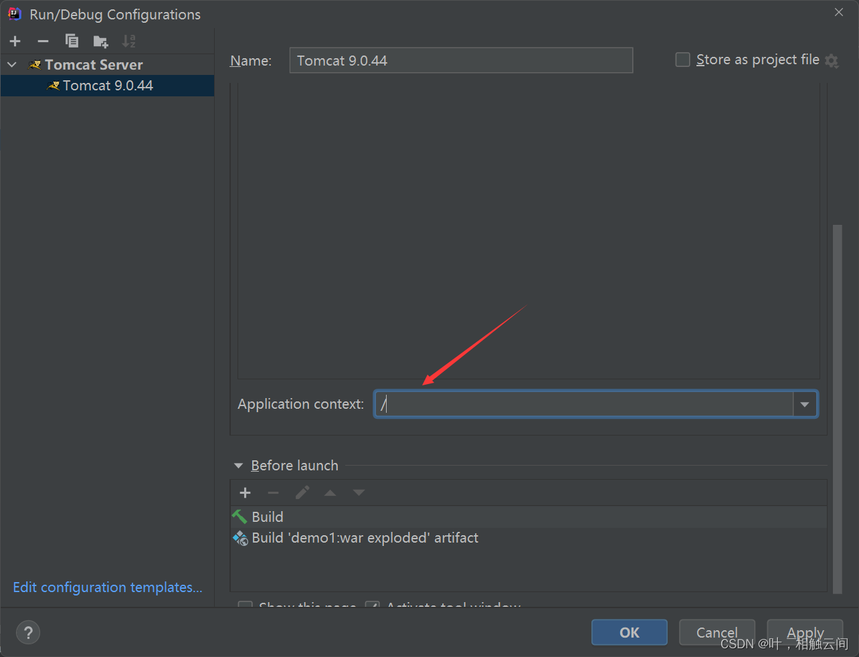Image resolution: width=859 pixels, height=657 pixels.
Task: Remove selected Before launch task
Action: (273, 493)
